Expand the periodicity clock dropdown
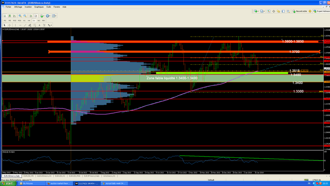Screen dimensions: 330x186 pos(48,16)
